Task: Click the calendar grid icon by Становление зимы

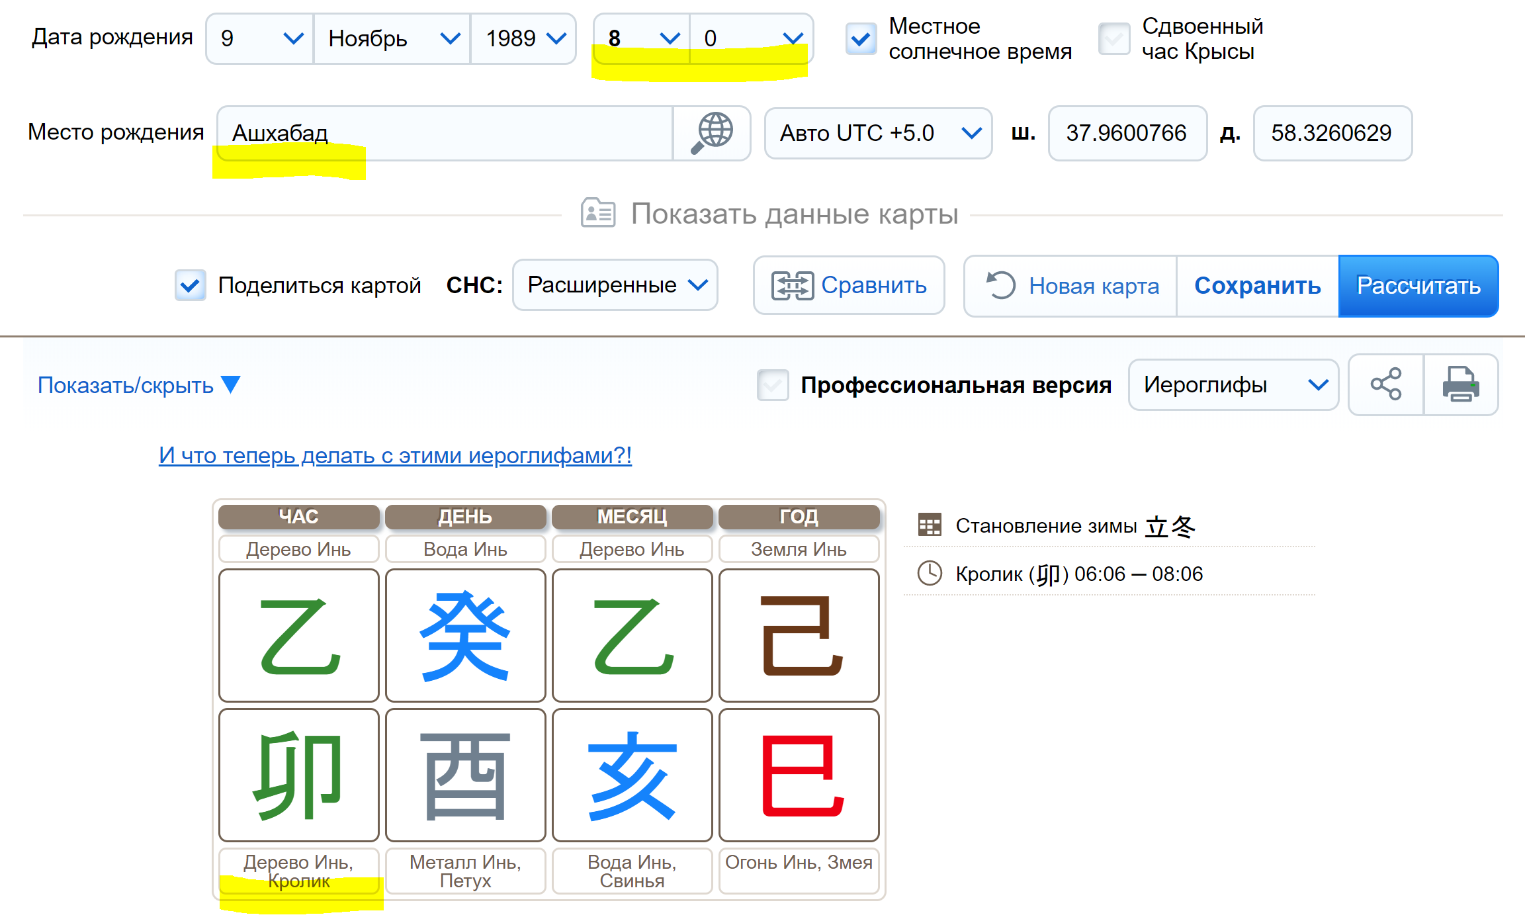Action: click(x=930, y=525)
